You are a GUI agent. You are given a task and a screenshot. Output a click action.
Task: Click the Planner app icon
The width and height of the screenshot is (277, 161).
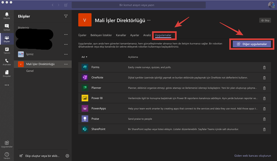coord(85,88)
